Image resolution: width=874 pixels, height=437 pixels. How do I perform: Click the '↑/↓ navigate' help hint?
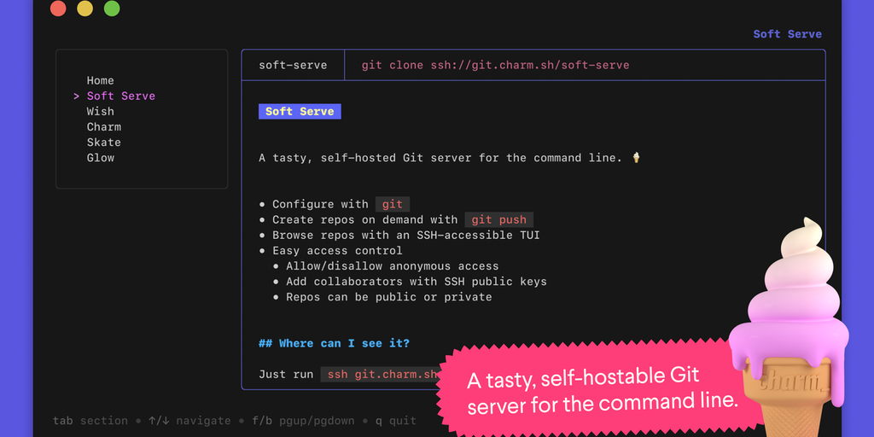(x=189, y=421)
